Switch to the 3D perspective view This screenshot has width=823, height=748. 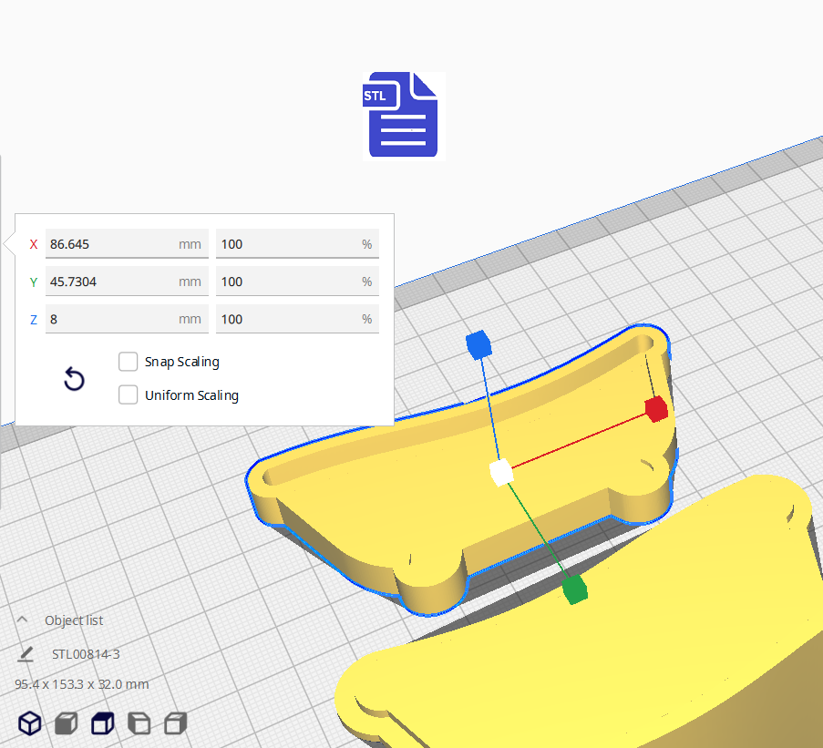30,723
